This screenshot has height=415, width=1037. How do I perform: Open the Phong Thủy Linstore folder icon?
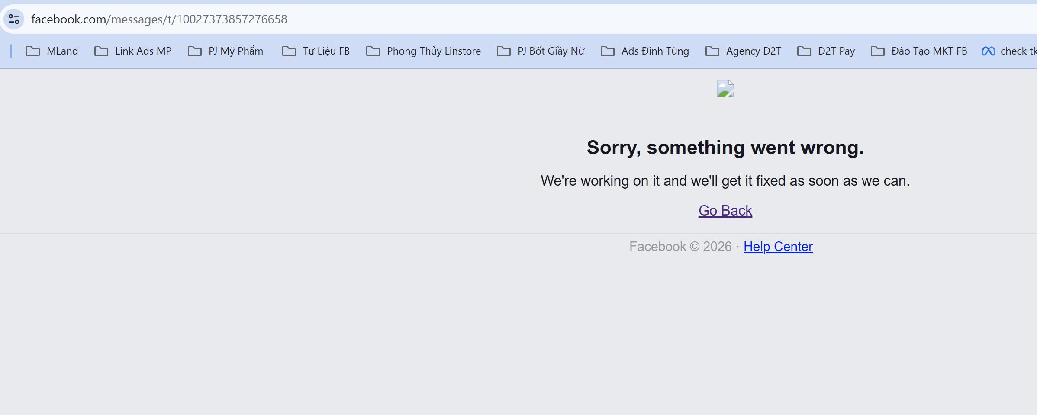(x=373, y=51)
